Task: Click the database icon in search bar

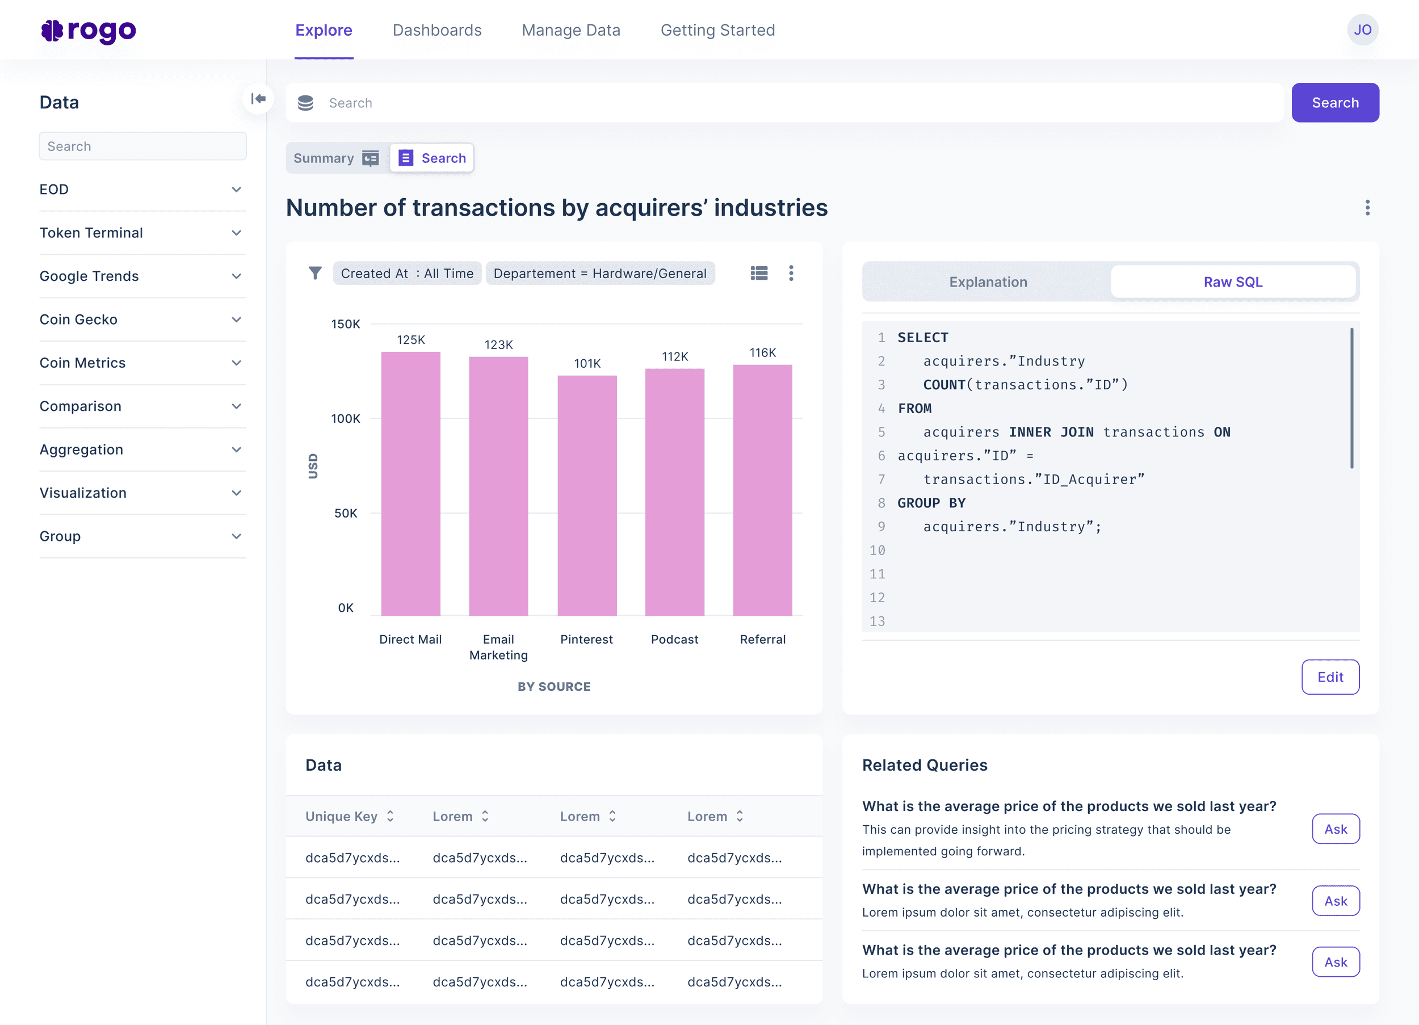Action: (305, 103)
